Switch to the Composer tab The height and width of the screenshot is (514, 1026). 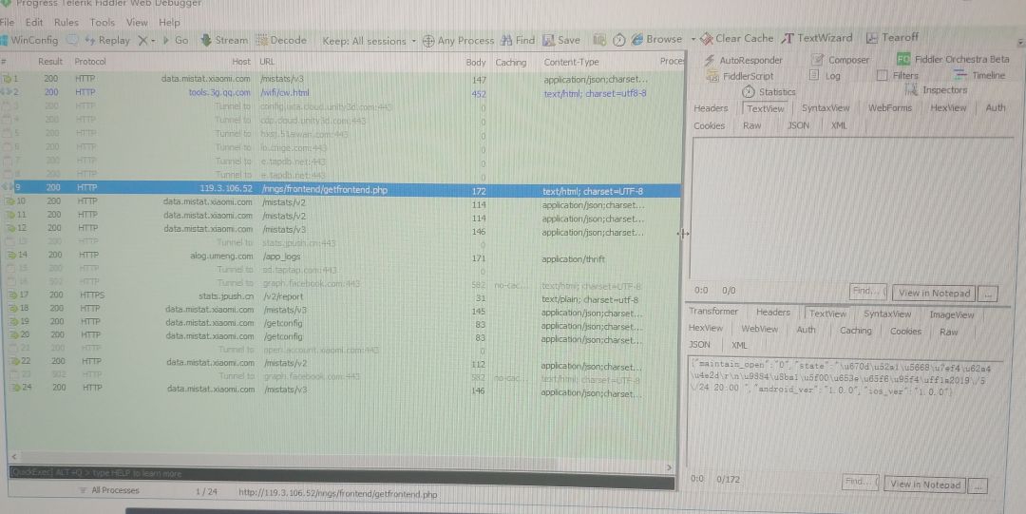click(840, 60)
